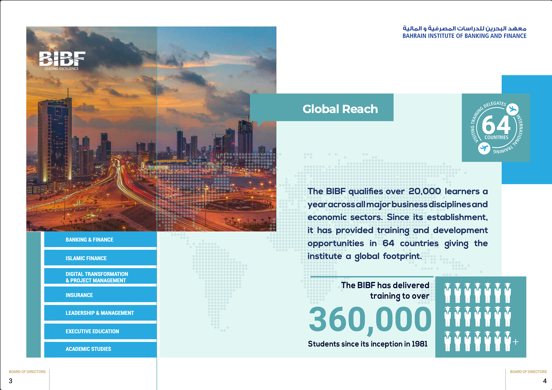Click the 360,000 students figure
Image resolution: width=552 pixels, height=390 pixels.
(370, 319)
